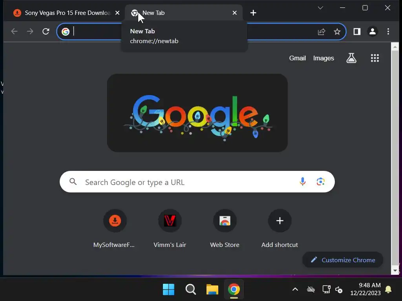Go forward to next page
The height and width of the screenshot is (301, 402).
[x=30, y=31]
